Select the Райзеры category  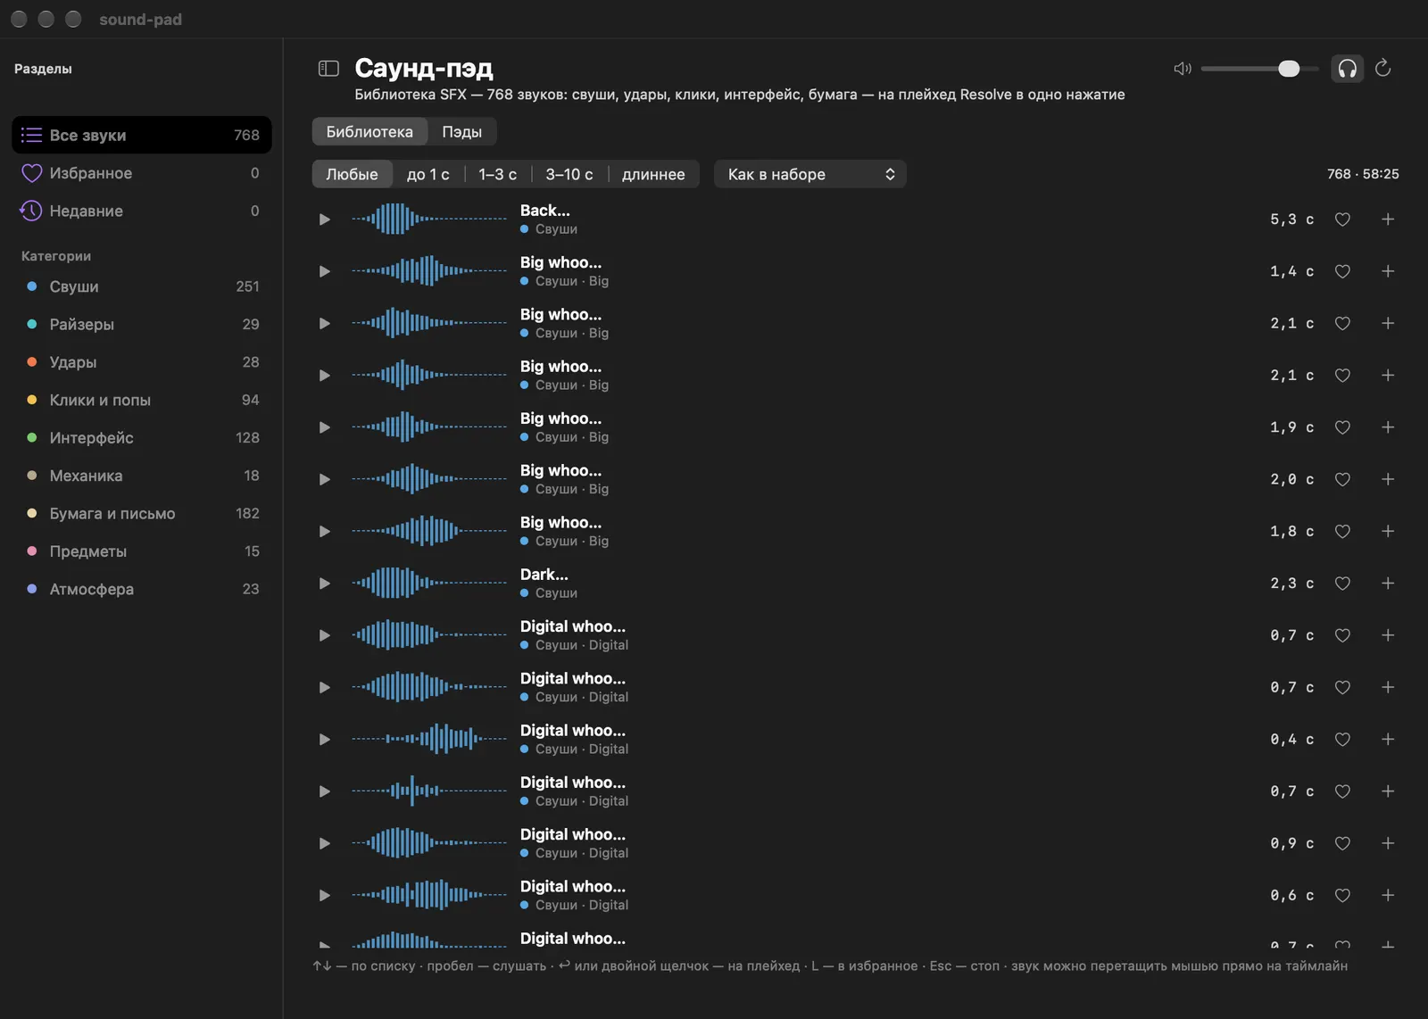click(x=141, y=325)
